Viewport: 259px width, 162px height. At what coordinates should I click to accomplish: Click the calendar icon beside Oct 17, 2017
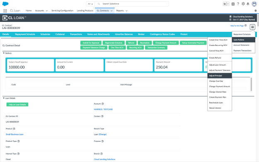pyautogui.click(x=230, y=19)
